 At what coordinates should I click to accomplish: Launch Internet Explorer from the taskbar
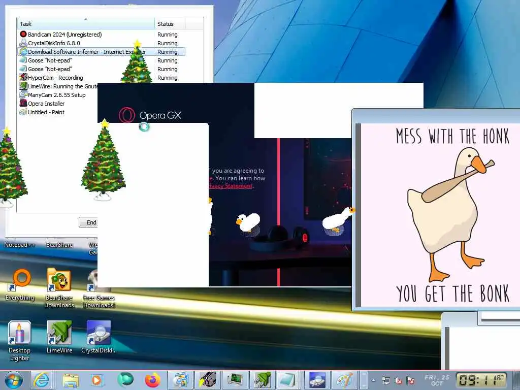pos(41,380)
